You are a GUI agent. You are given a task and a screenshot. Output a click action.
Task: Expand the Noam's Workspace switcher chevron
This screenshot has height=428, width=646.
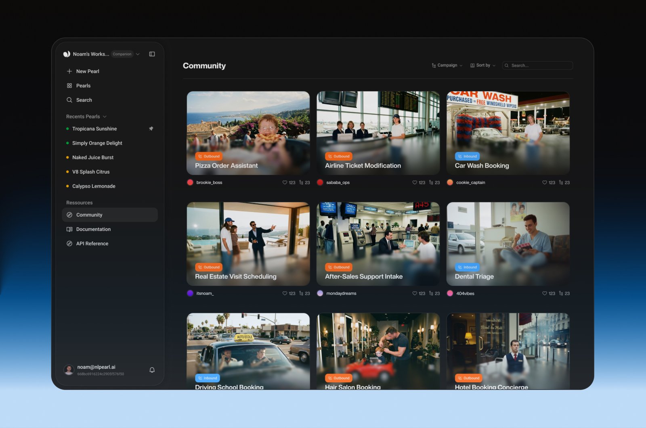[138, 54]
